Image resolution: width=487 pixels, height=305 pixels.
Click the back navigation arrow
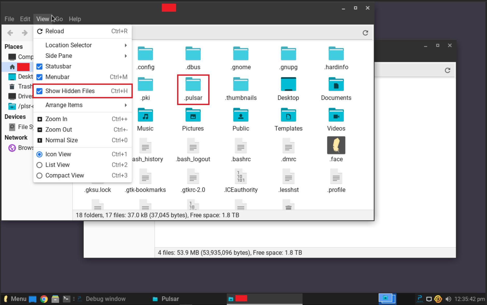point(10,33)
